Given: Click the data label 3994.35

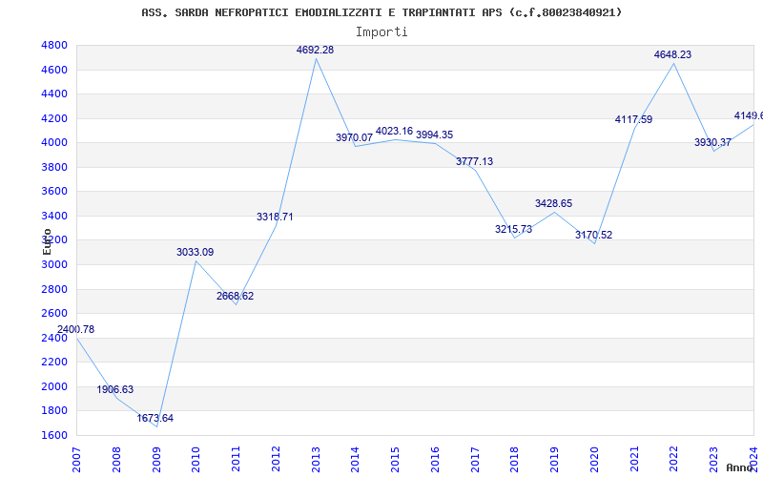Looking at the screenshot, I should (435, 135).
